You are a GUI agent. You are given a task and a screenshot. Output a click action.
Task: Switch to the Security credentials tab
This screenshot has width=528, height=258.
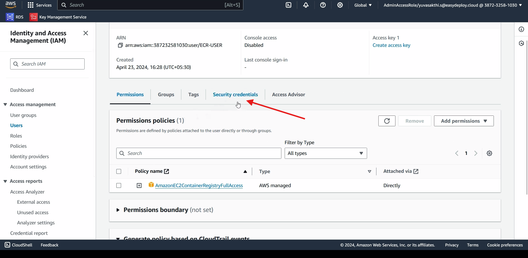click(x=235, y=95)
